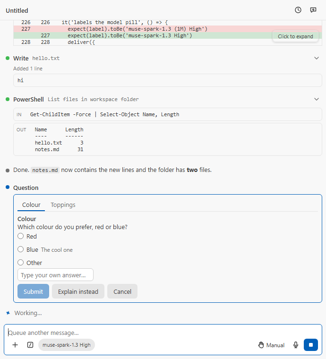Click the PowerShell tool title
The image size is (326, 359).
click(x=28, y=99)
